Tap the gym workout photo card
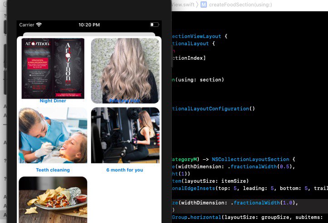This screenshot has height=223, width=328. 125,135
